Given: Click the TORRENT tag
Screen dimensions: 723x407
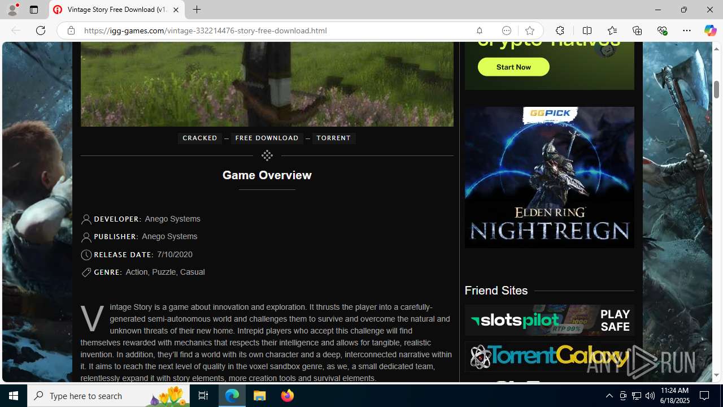Looking at the screenshot, I should pos(333,138).
